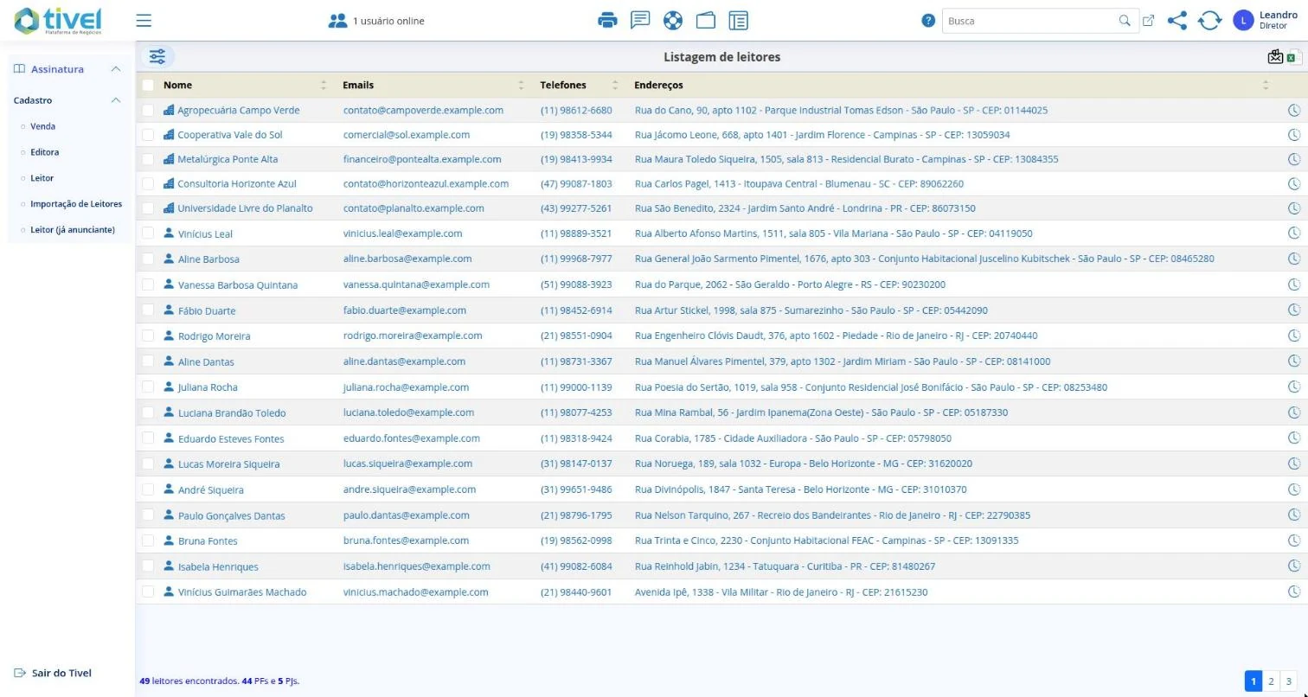The image size is (1308, 697).
Task: Click the phone number (51) 99088-3923
Action: 576,285
